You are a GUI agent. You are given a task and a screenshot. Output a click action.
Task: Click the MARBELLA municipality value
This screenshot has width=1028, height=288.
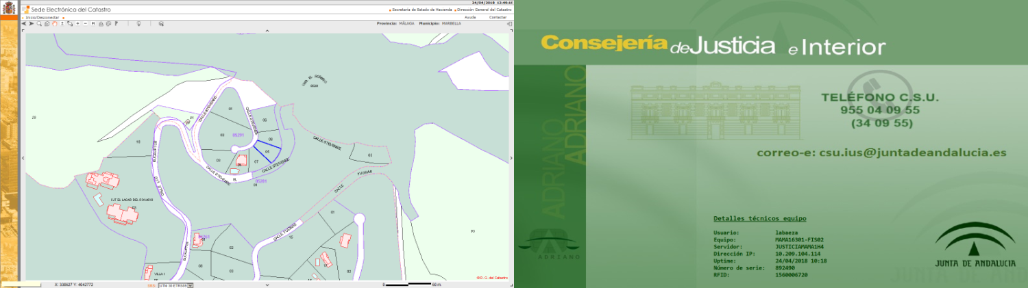pyautogui.click(x=451, y=23)
